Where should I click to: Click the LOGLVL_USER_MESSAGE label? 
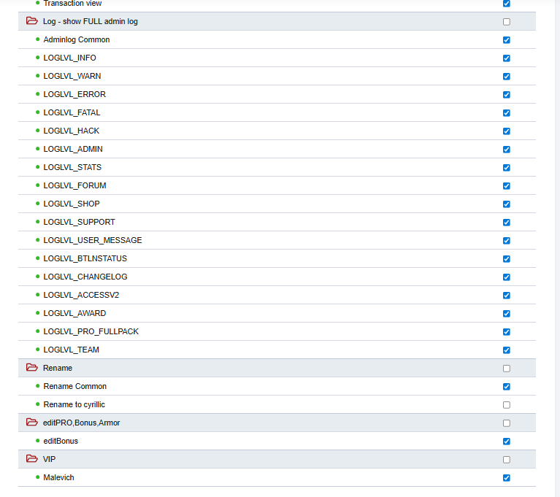point(93,240)
